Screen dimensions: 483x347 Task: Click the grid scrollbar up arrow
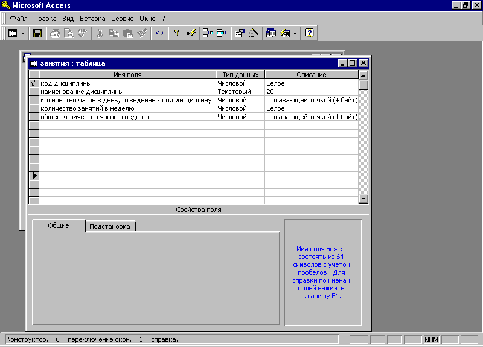click(x=363, y=75)
